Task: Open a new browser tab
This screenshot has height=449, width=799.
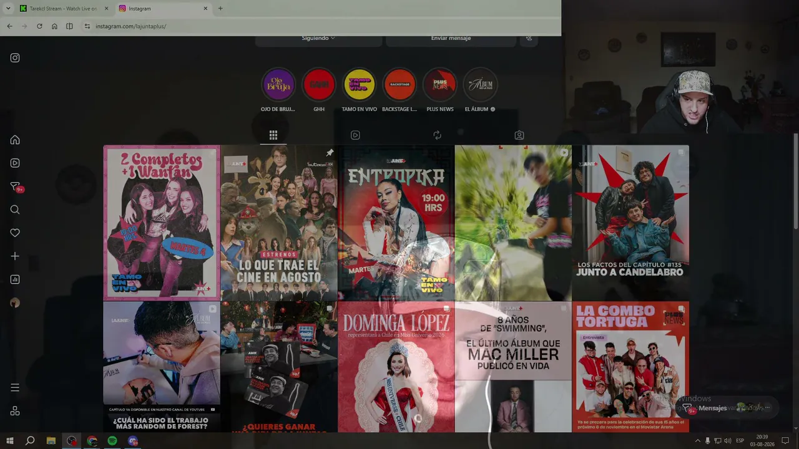Action: [220, 9]
